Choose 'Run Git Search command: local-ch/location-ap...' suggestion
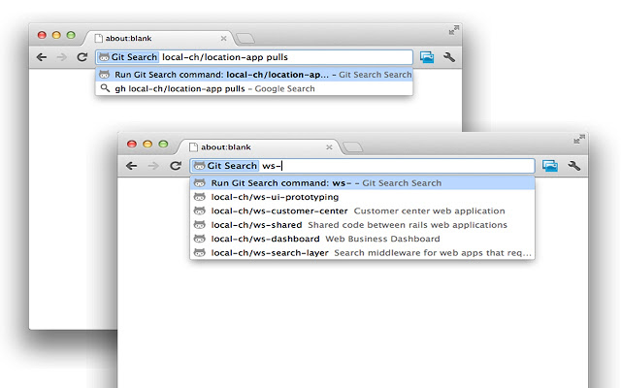621x388 pixels. pyautogui.click(x=254, y=75)
